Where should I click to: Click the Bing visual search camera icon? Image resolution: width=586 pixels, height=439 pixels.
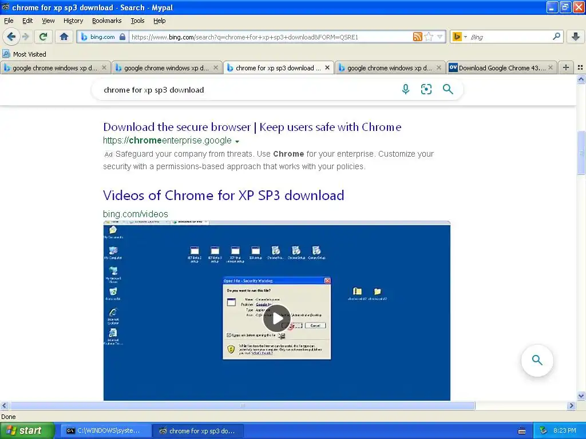(426, 89)
